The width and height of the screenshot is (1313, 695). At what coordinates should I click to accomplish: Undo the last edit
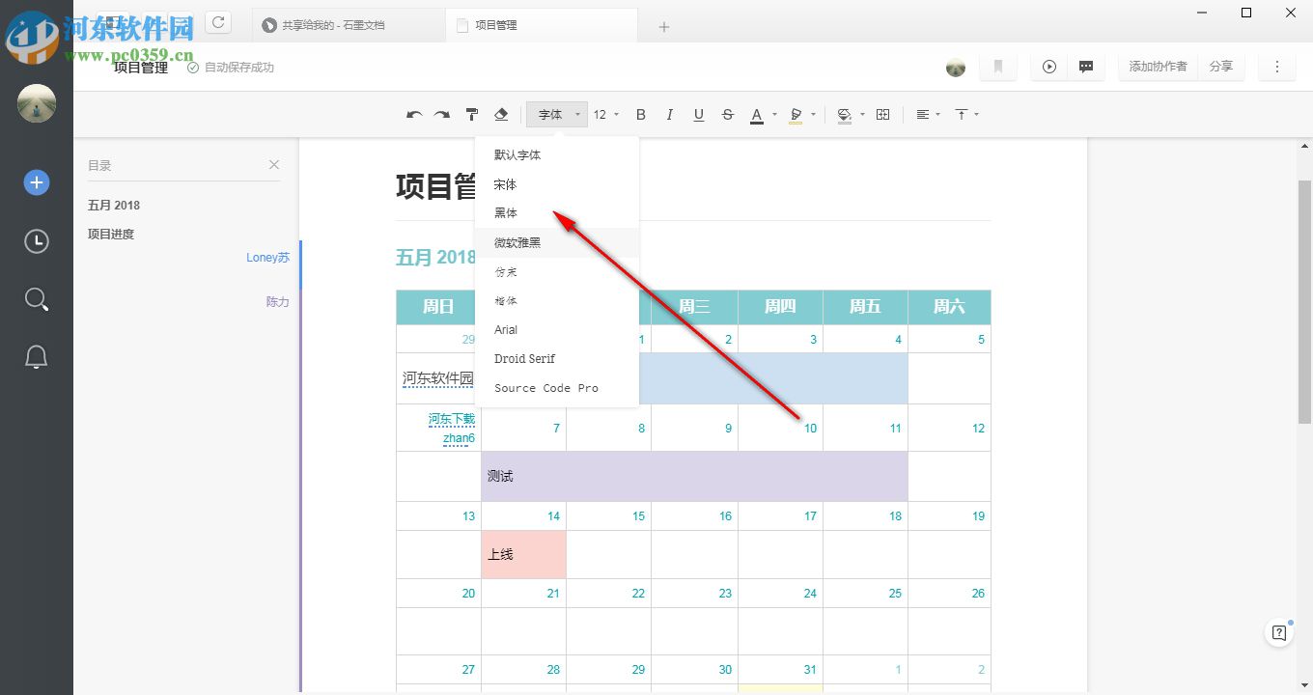pyautogui.click(x=414, y=115)
